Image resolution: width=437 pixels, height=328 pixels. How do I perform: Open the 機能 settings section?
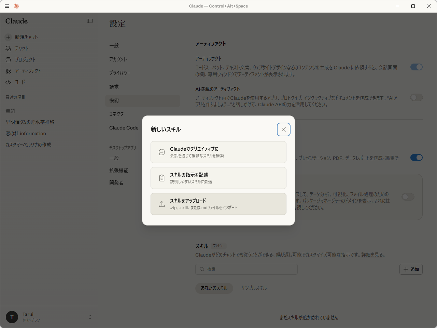click(114, 100)
